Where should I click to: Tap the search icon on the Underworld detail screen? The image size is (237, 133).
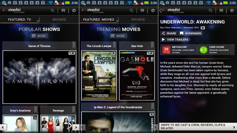[210, 10]
